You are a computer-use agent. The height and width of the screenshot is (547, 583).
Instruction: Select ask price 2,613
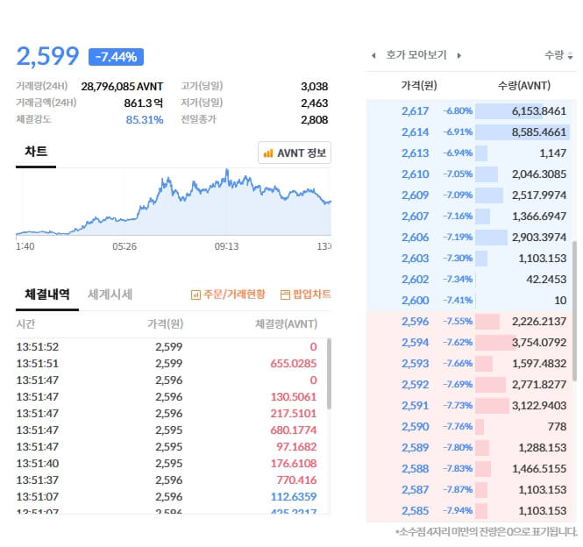pos(415,153)
